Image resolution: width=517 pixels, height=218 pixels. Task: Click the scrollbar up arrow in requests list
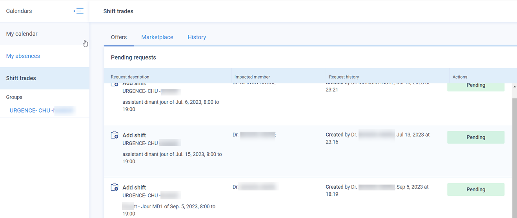pyautogui.click(x=514, y=86)
